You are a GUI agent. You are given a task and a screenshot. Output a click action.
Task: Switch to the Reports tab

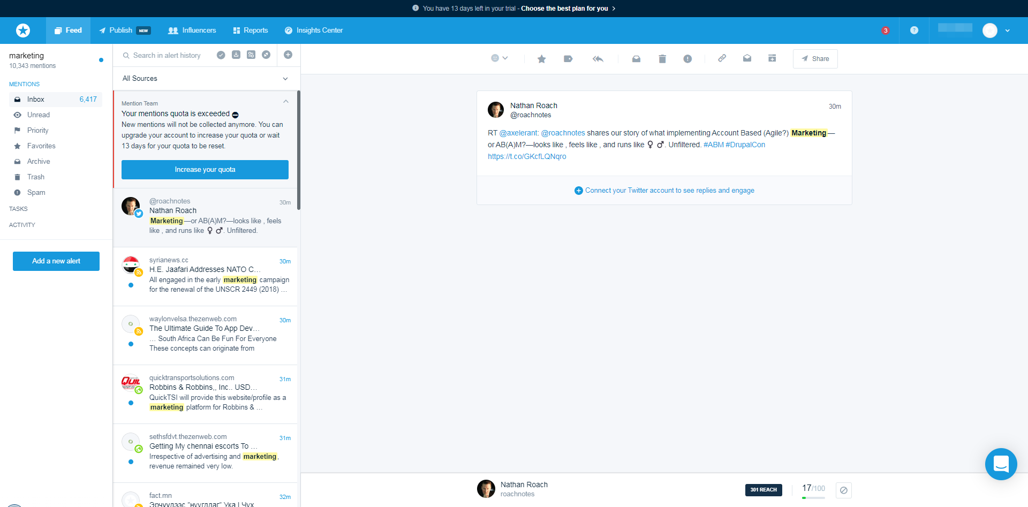[251, 31]
